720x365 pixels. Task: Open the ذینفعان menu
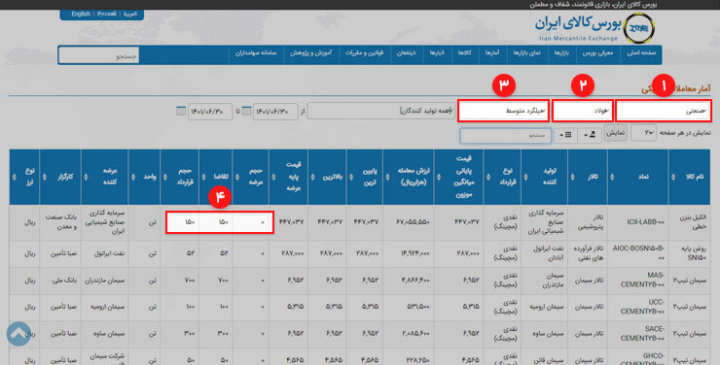point(406,53)
